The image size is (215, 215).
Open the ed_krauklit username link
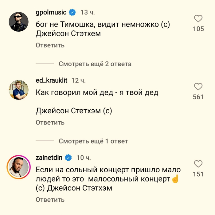[52, 80]
